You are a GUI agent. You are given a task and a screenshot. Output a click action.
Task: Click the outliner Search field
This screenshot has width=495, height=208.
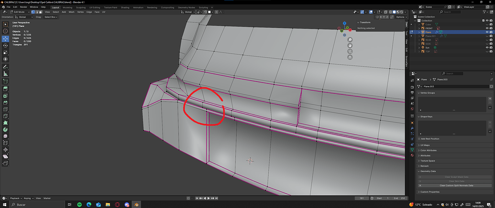coord(451,12)
